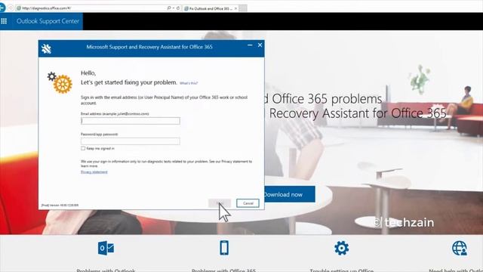This screenshot has height=272, width=483.
Task: Click the Outlook Support Center header title
Action: point(48,21)
